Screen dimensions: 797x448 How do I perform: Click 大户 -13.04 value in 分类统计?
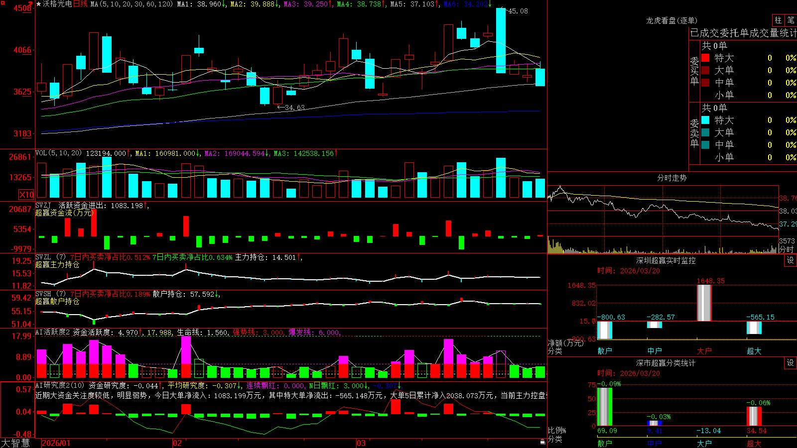click(x=708, y=431)
